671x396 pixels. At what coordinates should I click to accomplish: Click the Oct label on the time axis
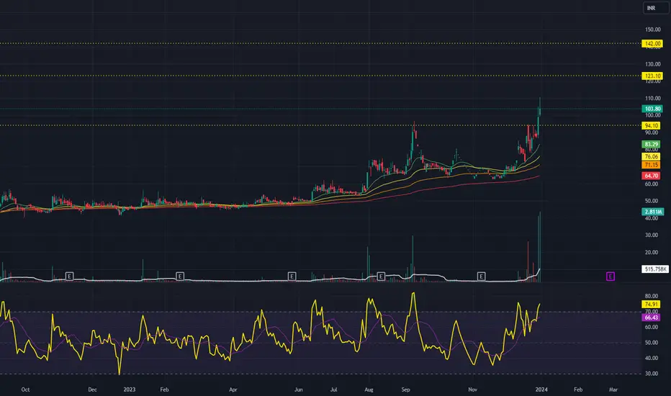click(25, 390)
